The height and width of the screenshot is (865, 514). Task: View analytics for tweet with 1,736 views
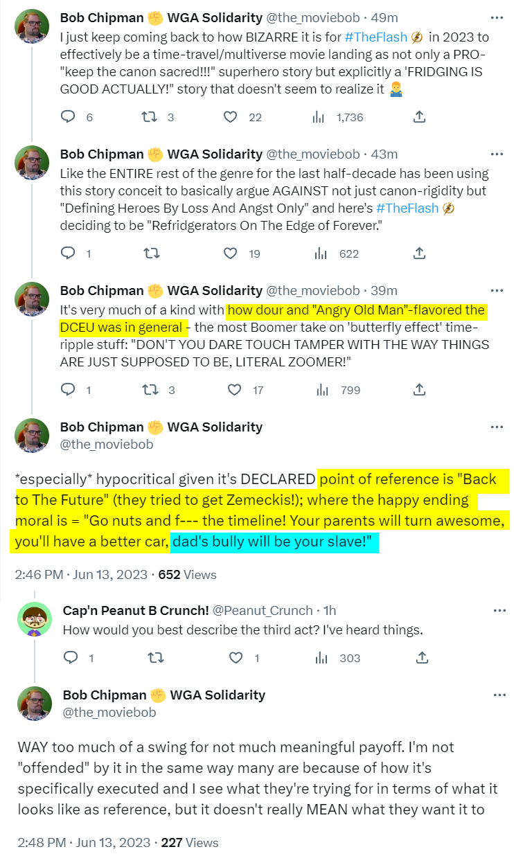(319, 117)
